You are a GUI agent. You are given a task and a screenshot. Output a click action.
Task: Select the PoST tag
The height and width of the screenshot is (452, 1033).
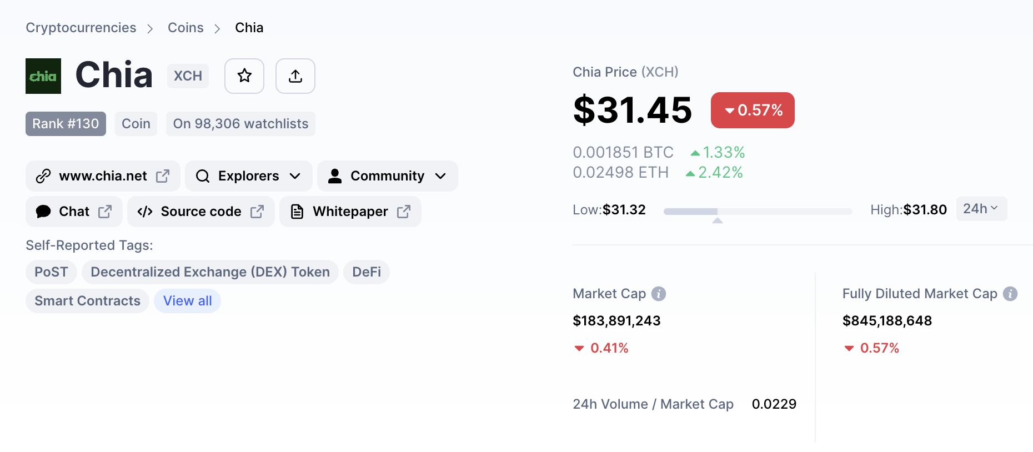click(51, 272)
